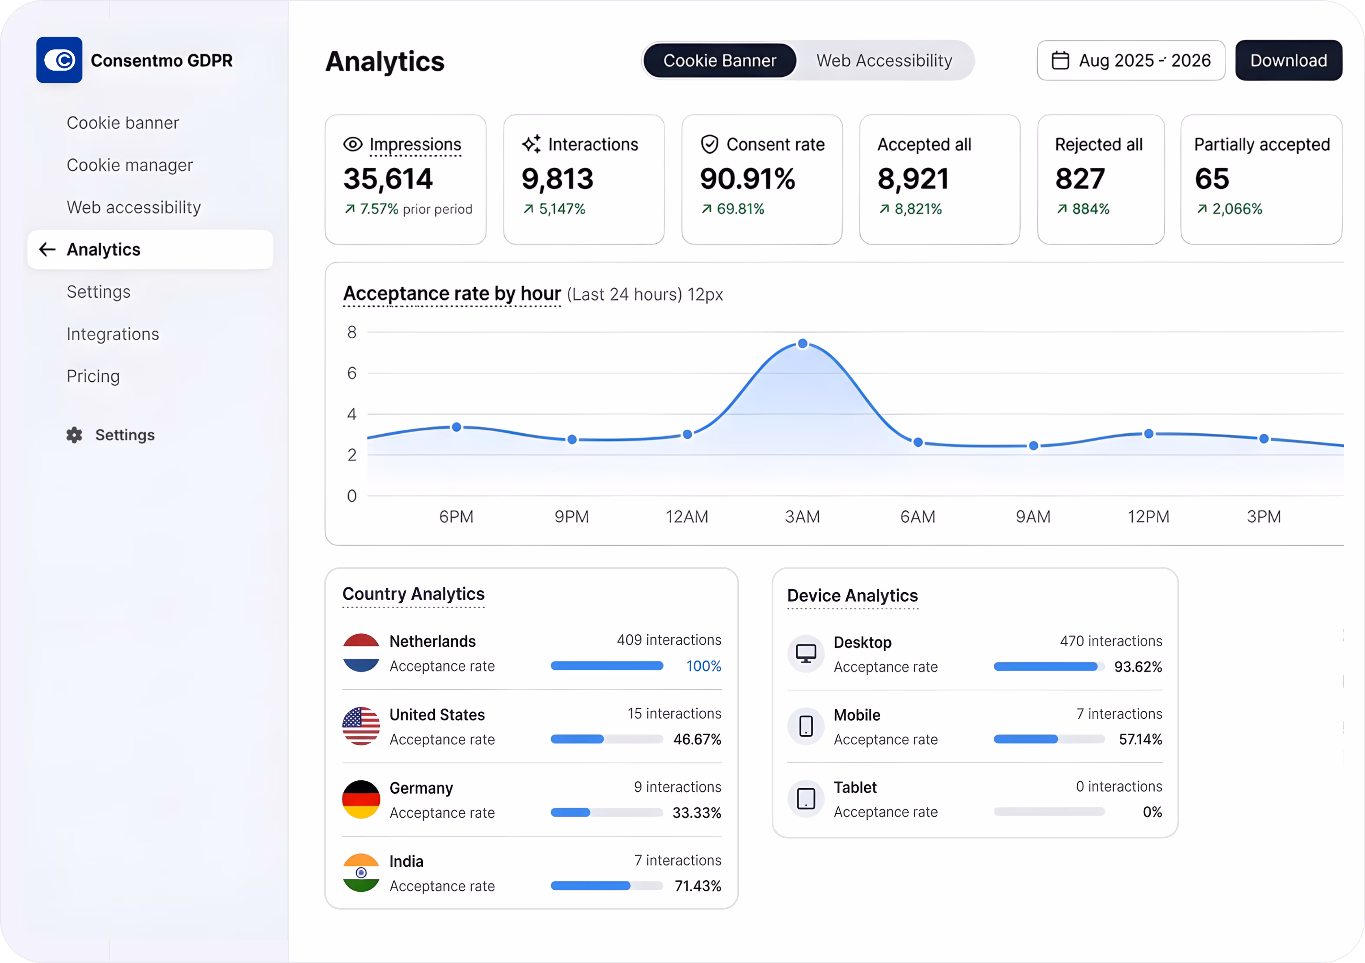Click the 12PM data point on chart
This screenshot has width=1365, height=963.
tap(1149, 434)
